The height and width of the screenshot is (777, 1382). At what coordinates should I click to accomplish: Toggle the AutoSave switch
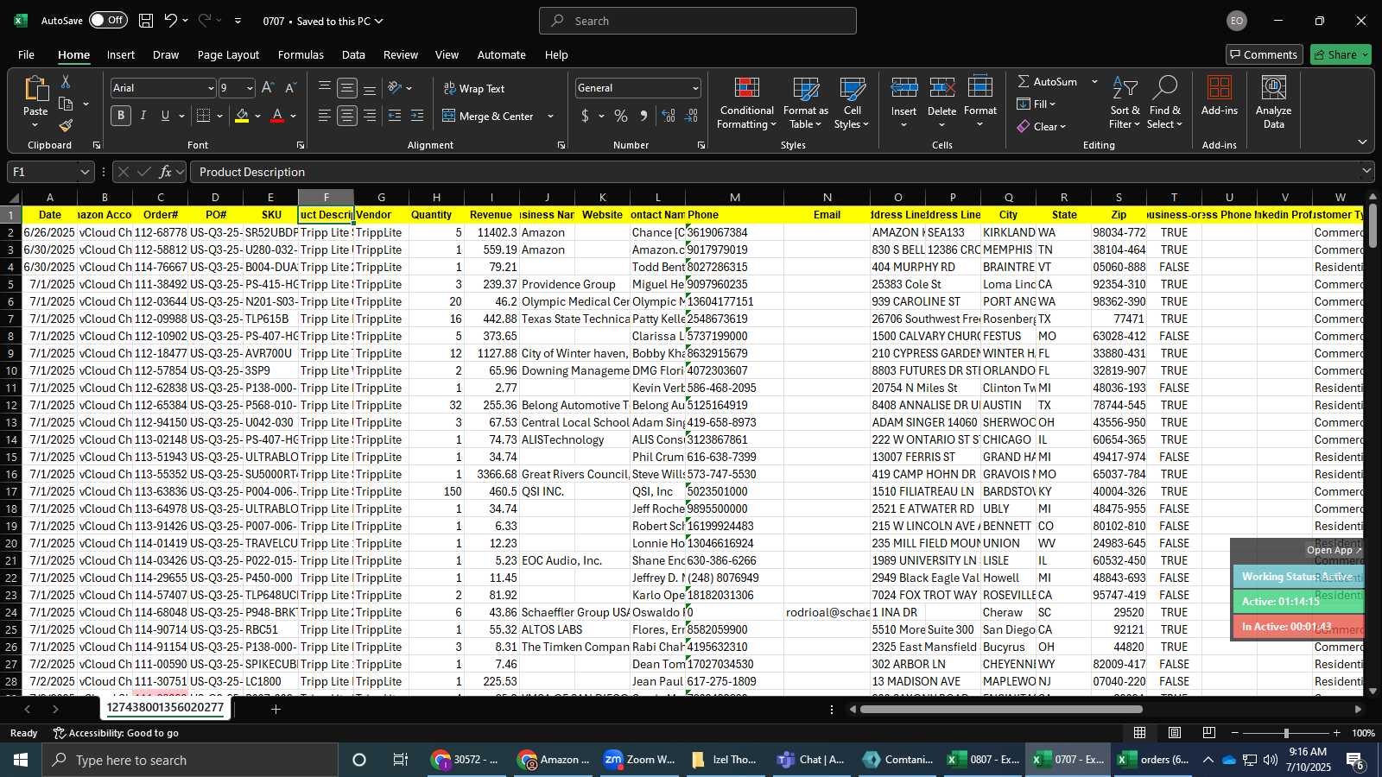click(108, 21)
